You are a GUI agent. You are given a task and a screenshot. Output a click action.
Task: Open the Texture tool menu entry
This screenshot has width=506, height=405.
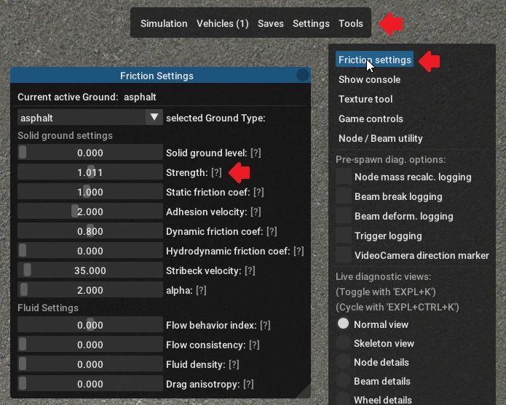365,99
